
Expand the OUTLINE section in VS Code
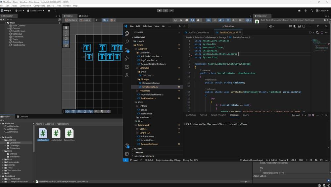[x=138, y=149]
